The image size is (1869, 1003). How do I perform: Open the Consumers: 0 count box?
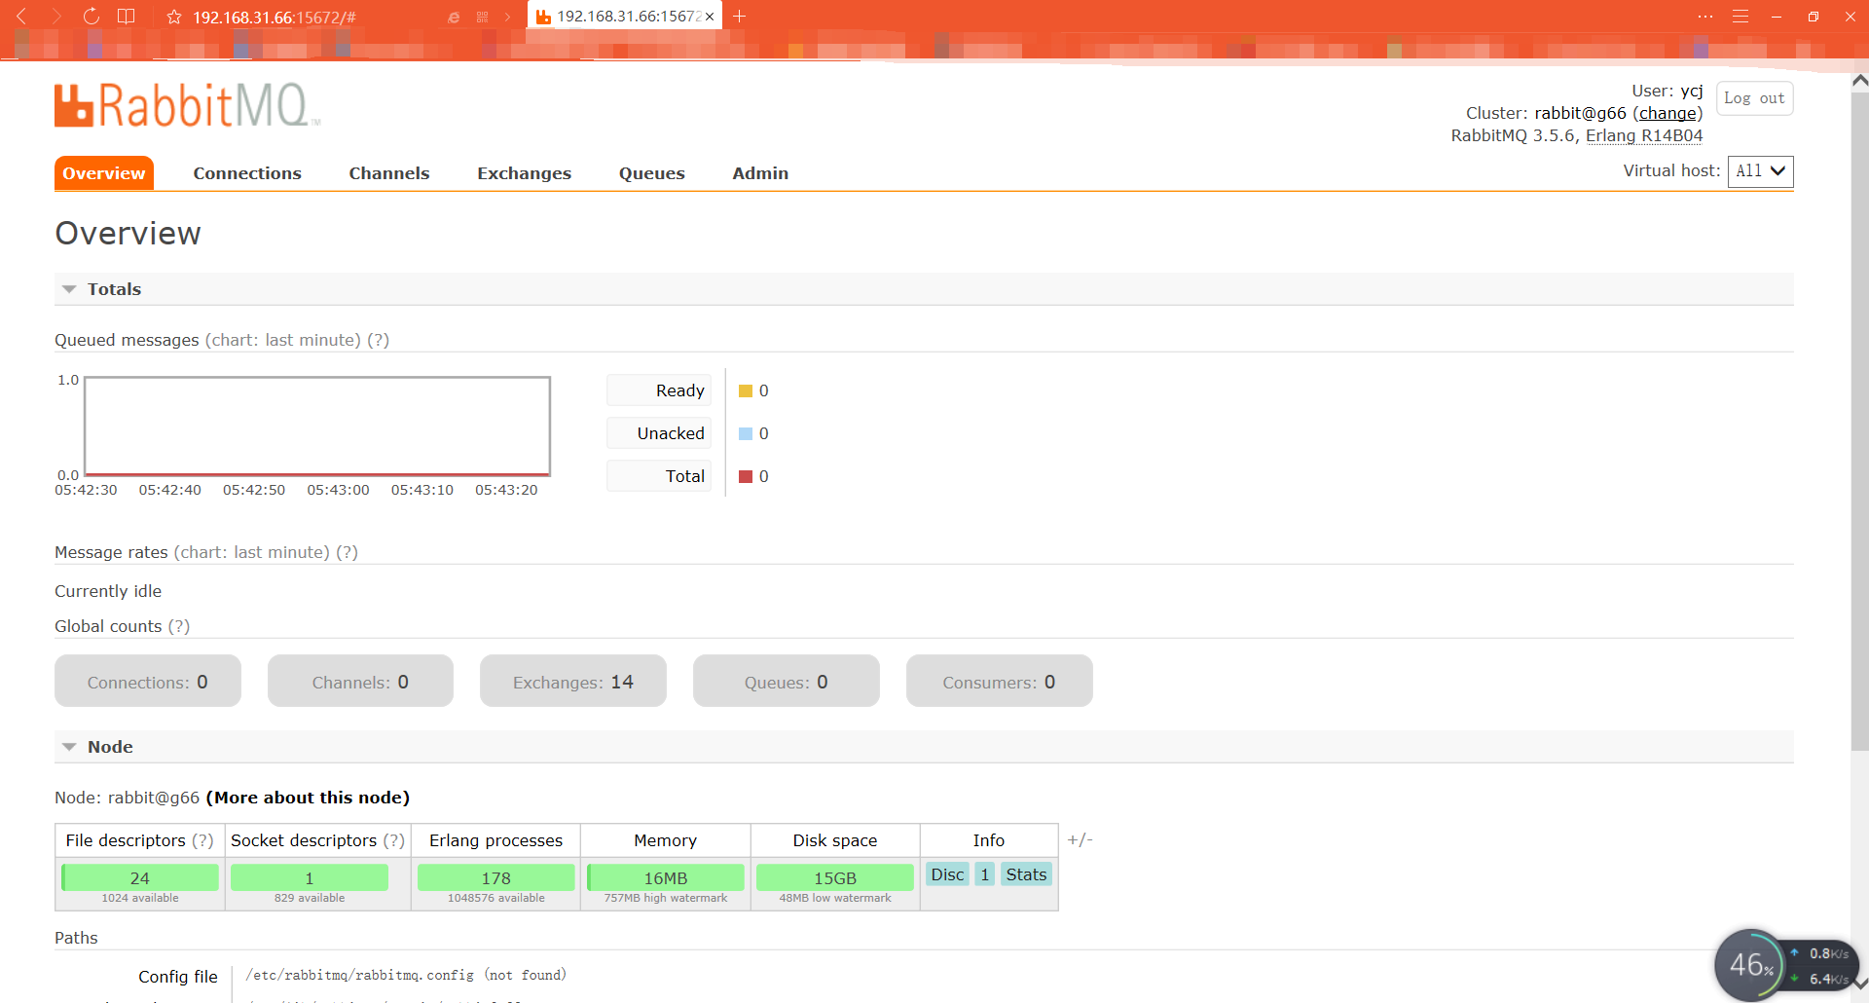[1000, 681]
